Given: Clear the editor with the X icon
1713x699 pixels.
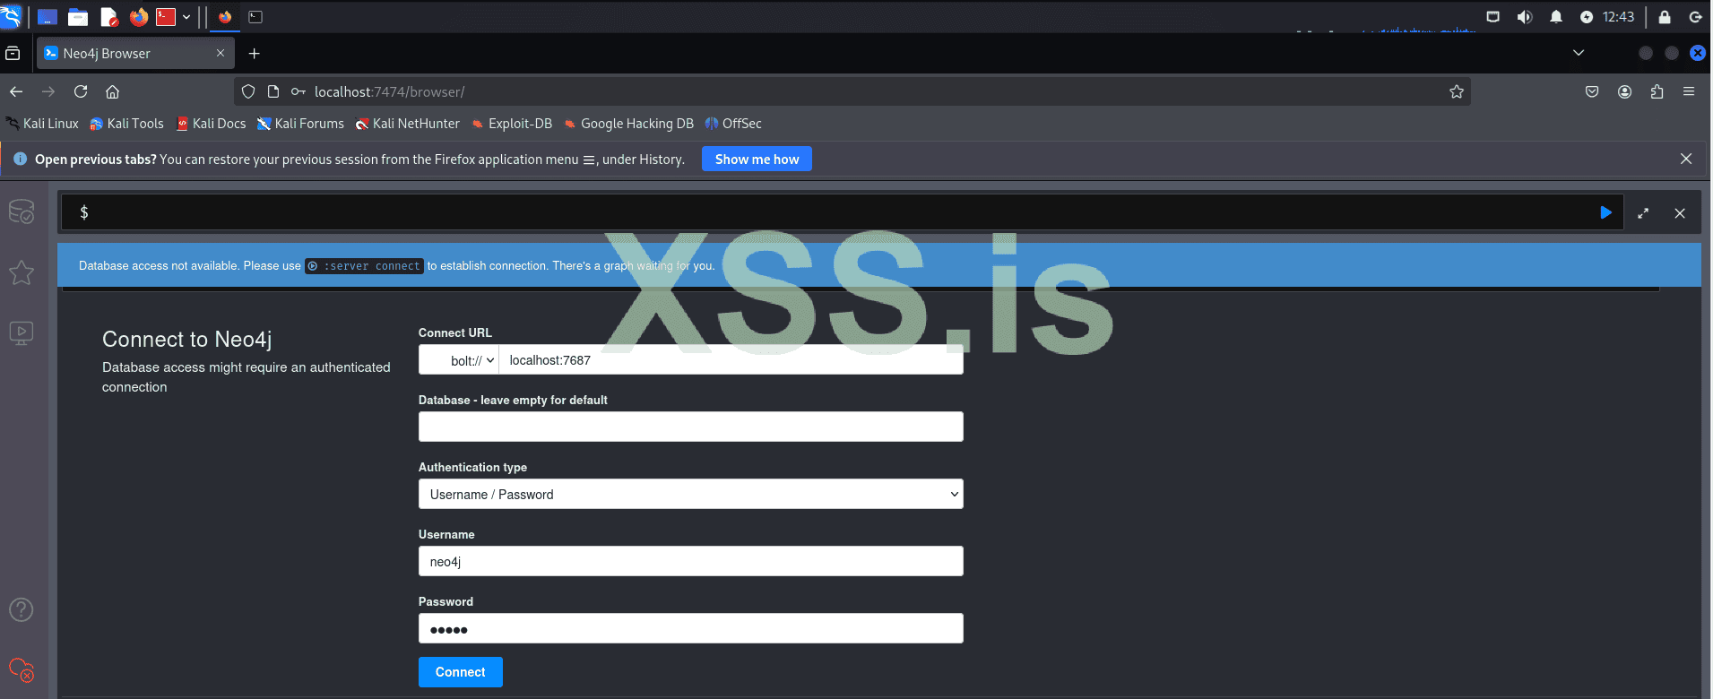Looking at the screenshot, I should pos(1680,213).
